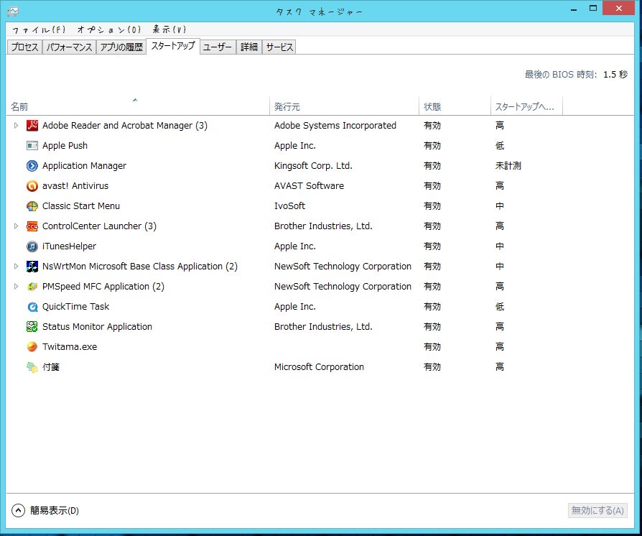Switch to the 詳細 tab
642x536 pixels.
(249, 47)
